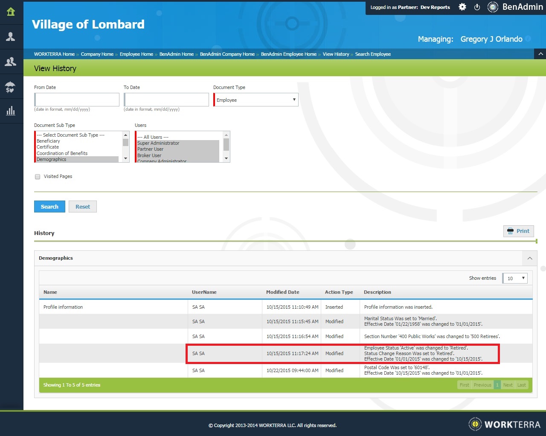Enable the Visited Pages checkbox
This screenshot has width=546, height=436.
(x=38, y=177)
